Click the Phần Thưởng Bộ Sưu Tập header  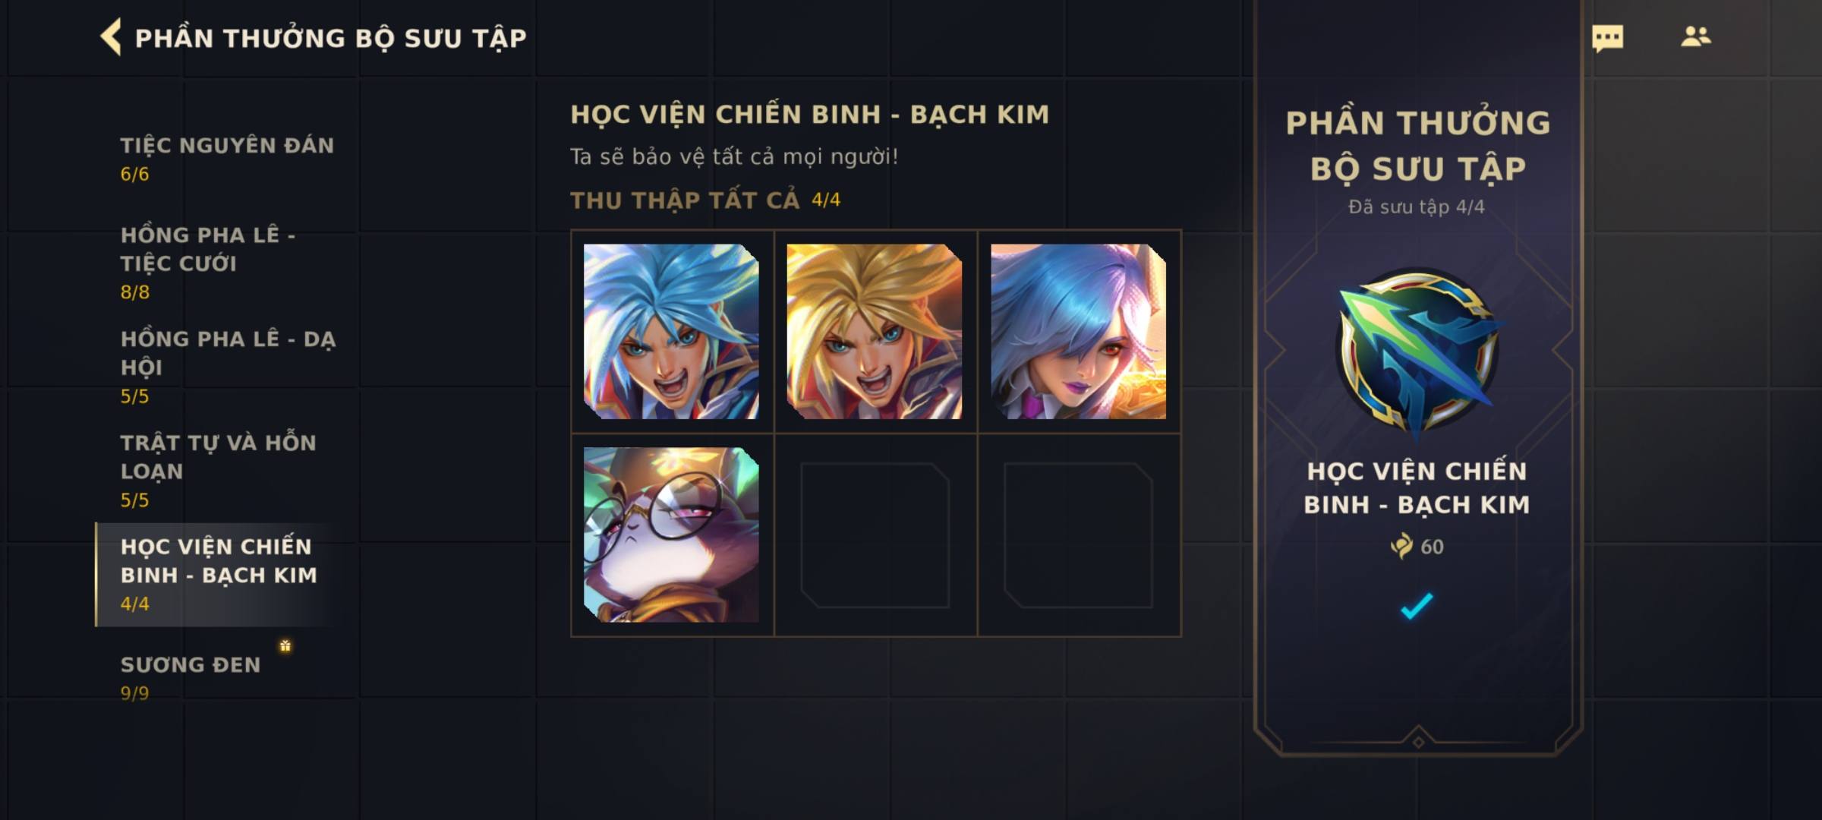click(330, 38)
